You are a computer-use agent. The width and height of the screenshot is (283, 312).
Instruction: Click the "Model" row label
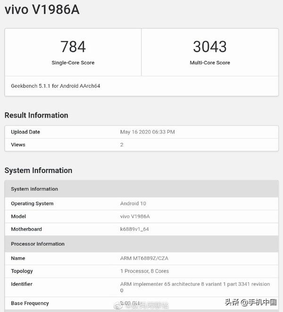click(x=18, y=216)
